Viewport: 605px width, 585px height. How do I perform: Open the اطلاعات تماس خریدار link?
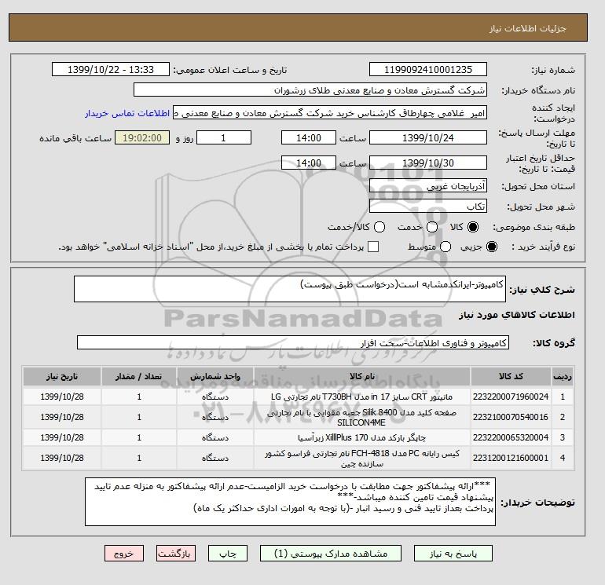127,113
